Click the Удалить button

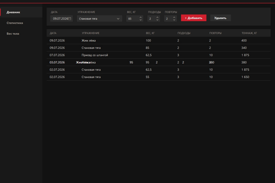point(220,18)
